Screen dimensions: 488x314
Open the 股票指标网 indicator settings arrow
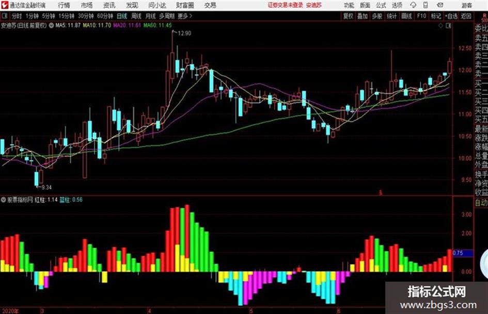coord(4,200)
